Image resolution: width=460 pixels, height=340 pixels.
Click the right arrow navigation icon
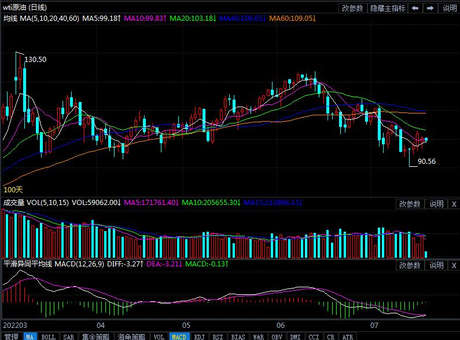pos(430,8)
